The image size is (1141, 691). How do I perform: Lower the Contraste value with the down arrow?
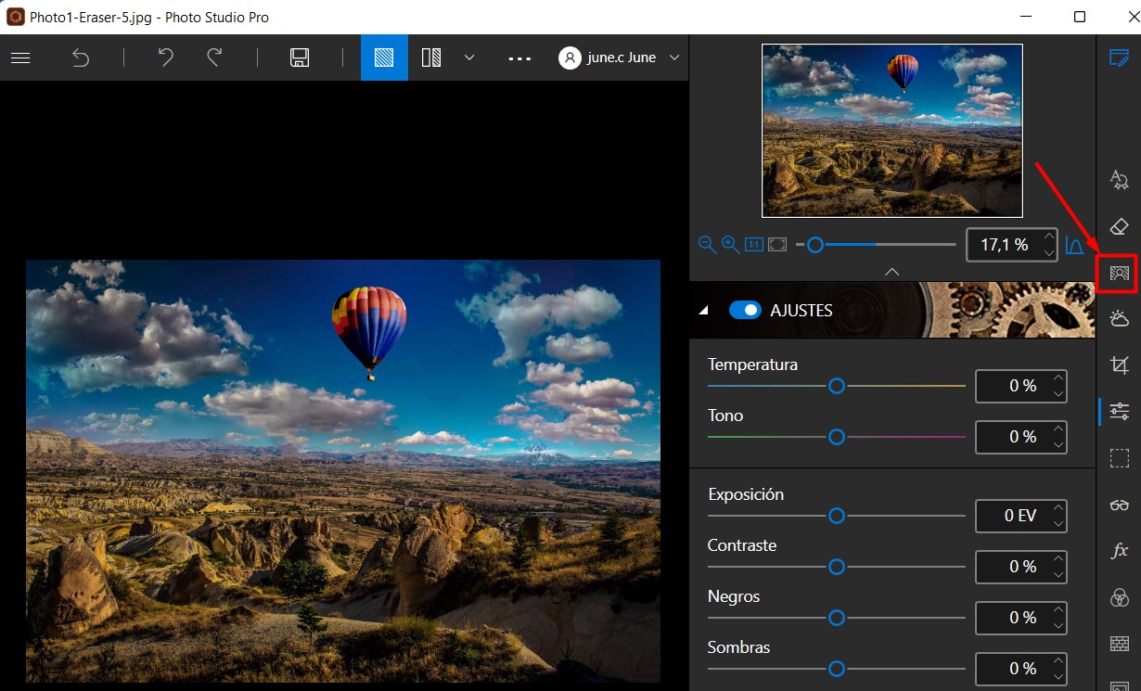(1058, 575)
